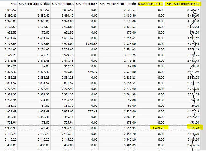Screen dimensions: 206x151
Task: Click Brut value 705.91
Action: [x=12, y=123]
